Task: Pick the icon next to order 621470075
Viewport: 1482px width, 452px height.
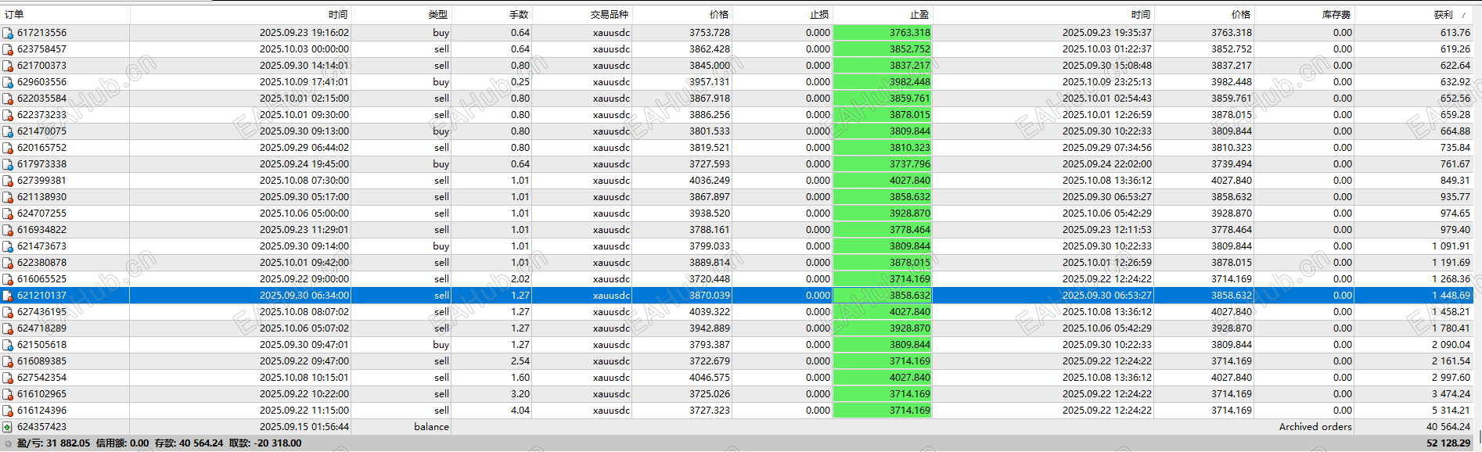Action: [8, 131]
